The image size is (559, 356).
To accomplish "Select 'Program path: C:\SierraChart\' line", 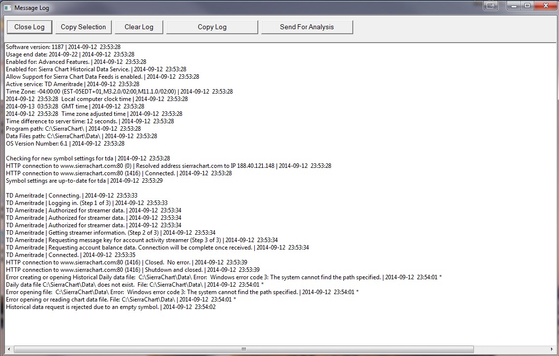I will (73, 130).
